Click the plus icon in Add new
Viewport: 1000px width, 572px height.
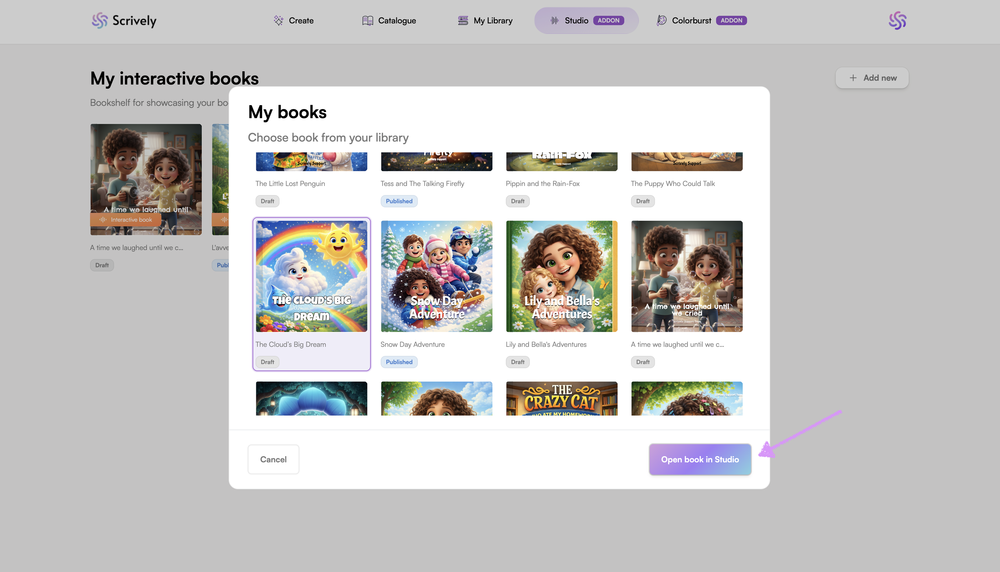click(x=853, y=78)
